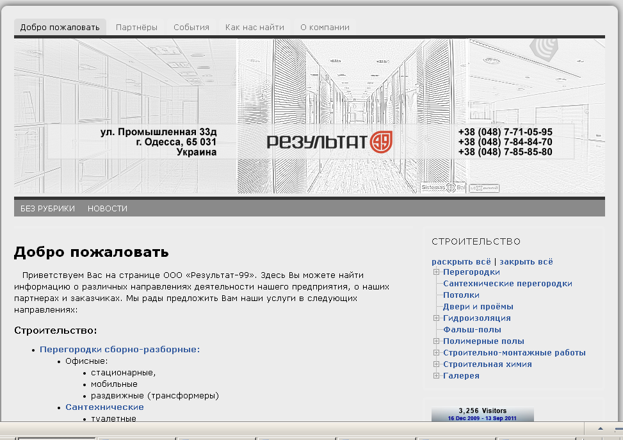Viewport: 623px width, 440px height.
Task: Open the Гидроизоляция sidebar link
Action: [x=477, y=318]
